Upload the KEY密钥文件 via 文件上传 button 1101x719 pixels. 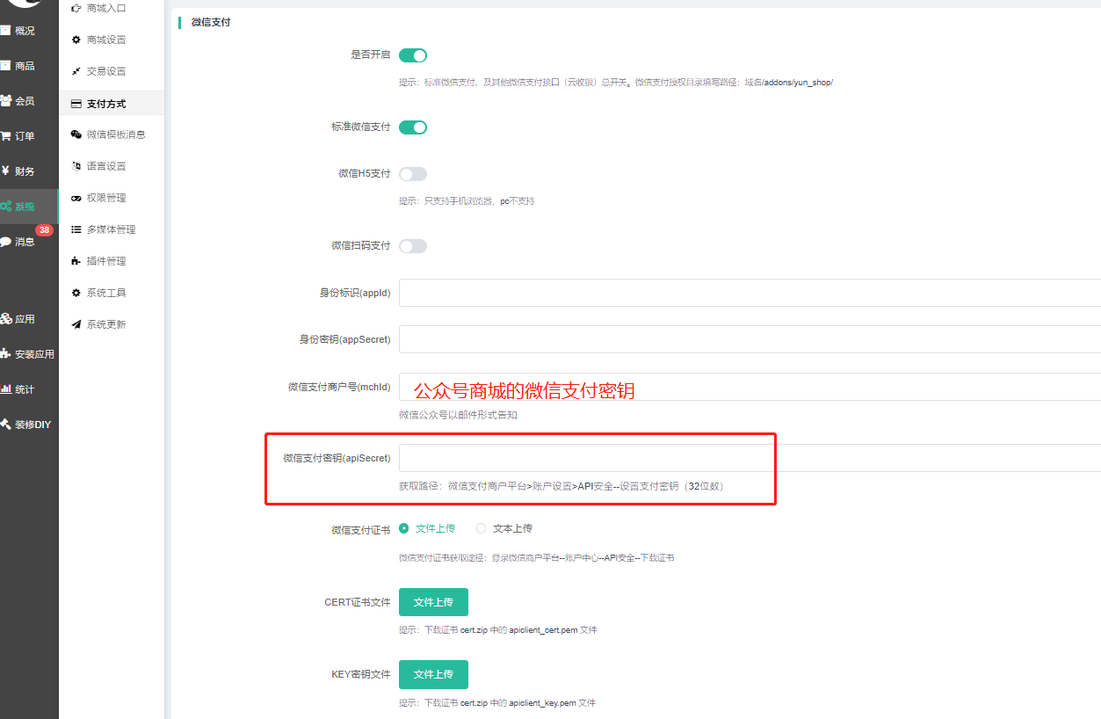tap(433, 674)
